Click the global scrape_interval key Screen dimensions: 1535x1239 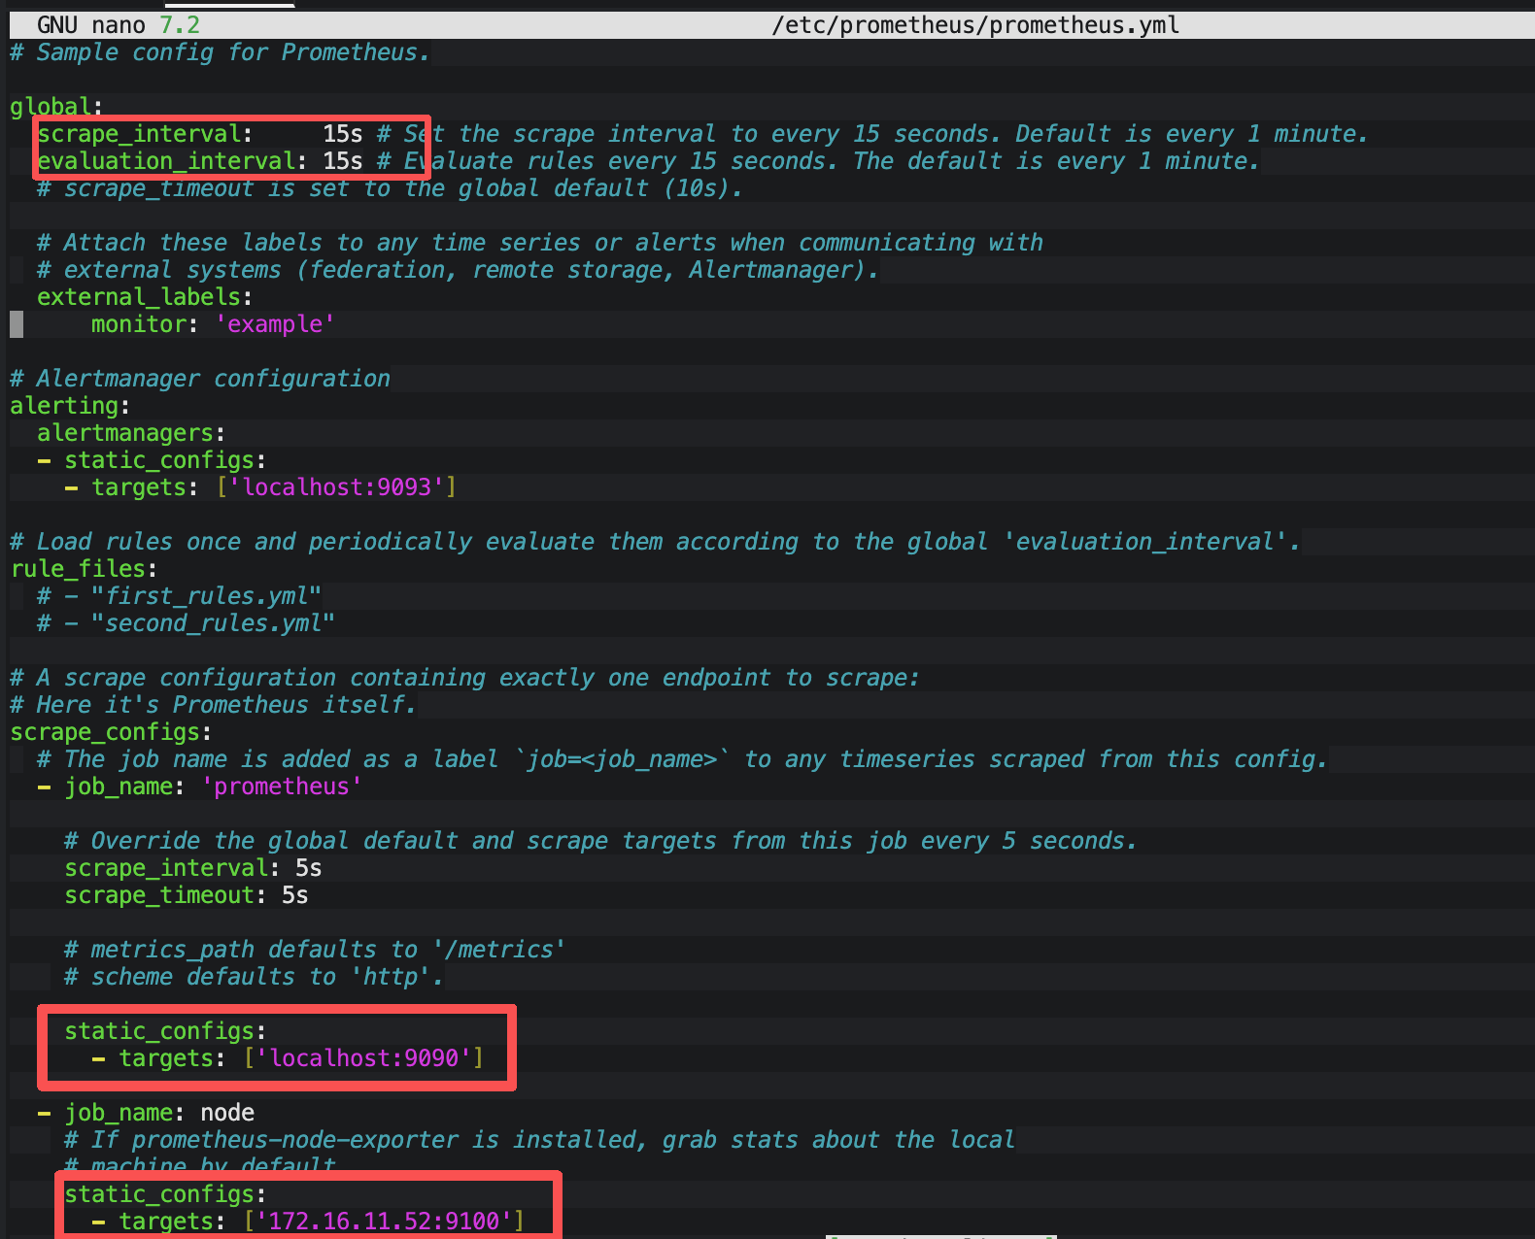138,134
